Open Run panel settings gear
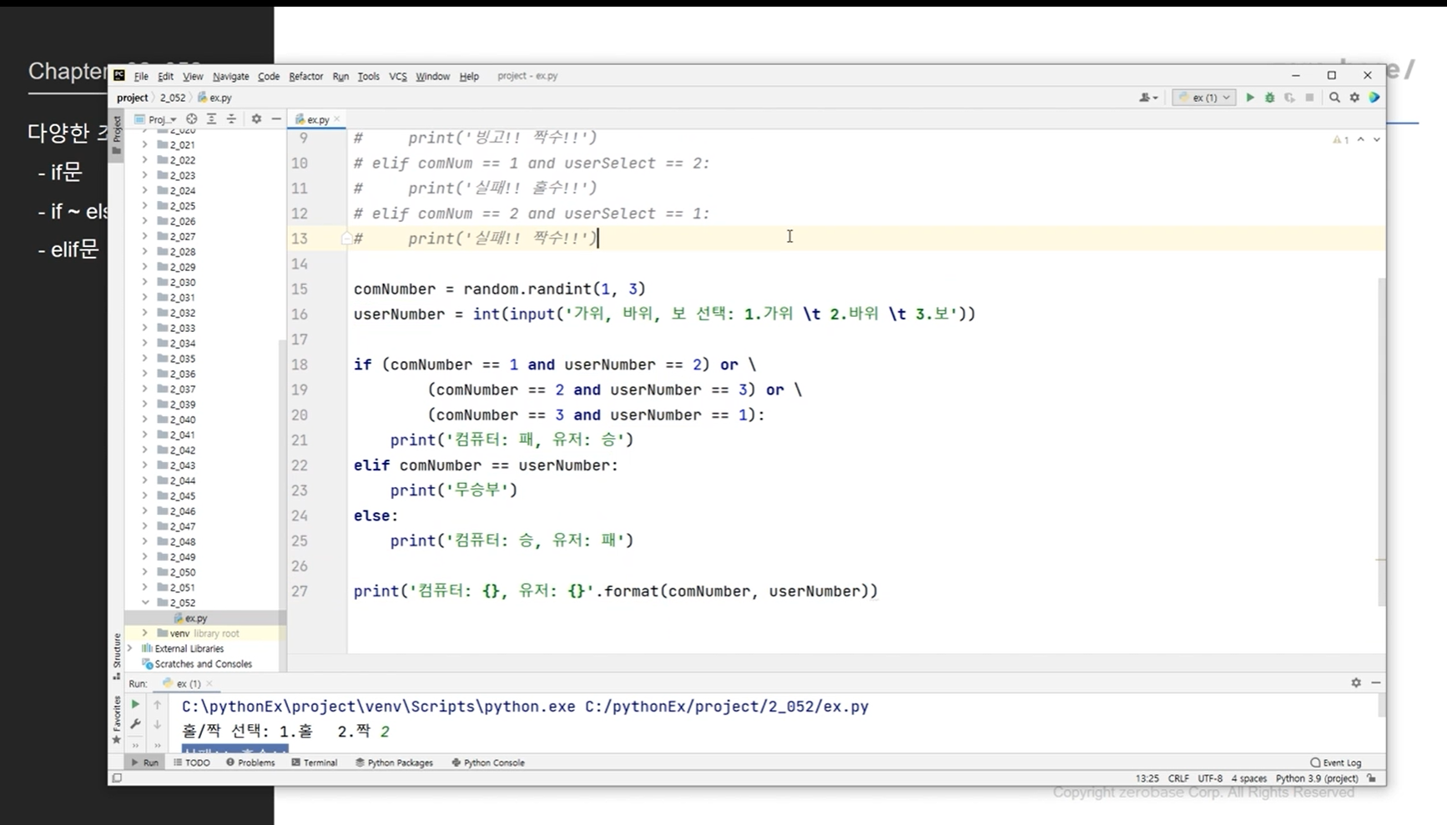This screenshot has height=825, width=1447. pyautogui.click(x=1356, y=682)
